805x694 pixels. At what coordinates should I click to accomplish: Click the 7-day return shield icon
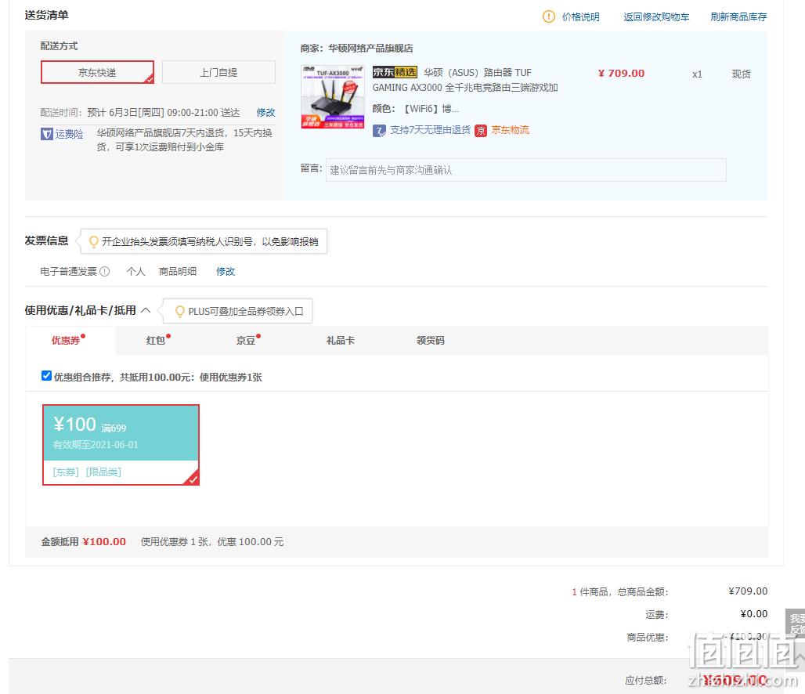click(x=379, y=131)
